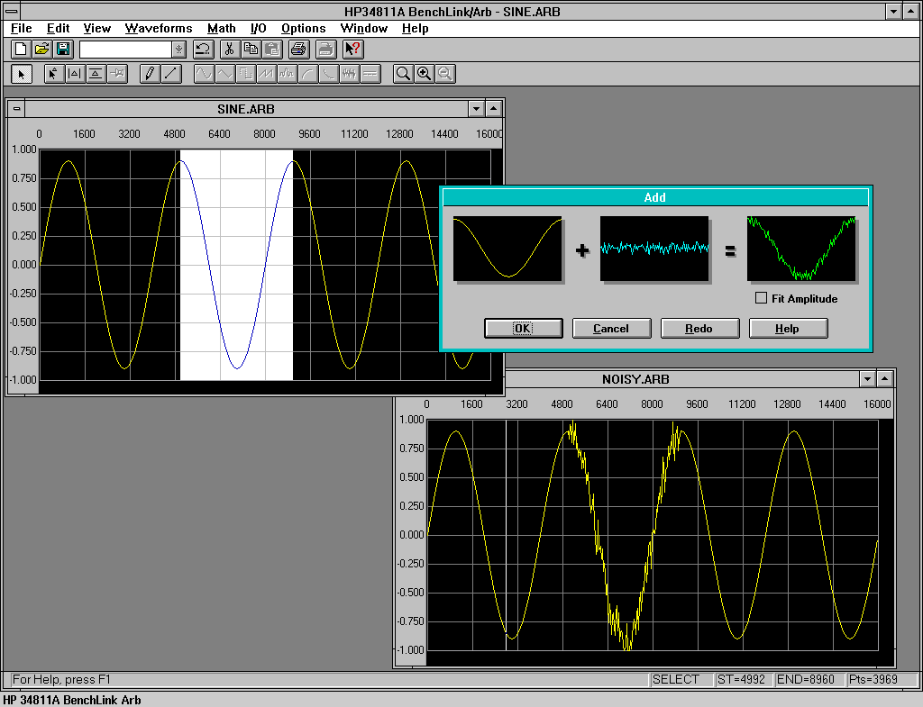Click the sawtooth ramp waveform icon
The image size is (923, 707).
click(266, 74)
